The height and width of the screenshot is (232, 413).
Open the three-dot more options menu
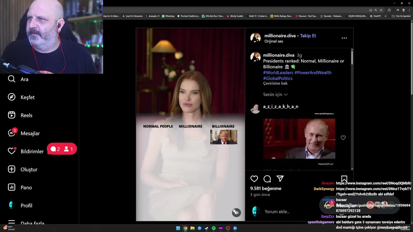click(x=344, y=38)
